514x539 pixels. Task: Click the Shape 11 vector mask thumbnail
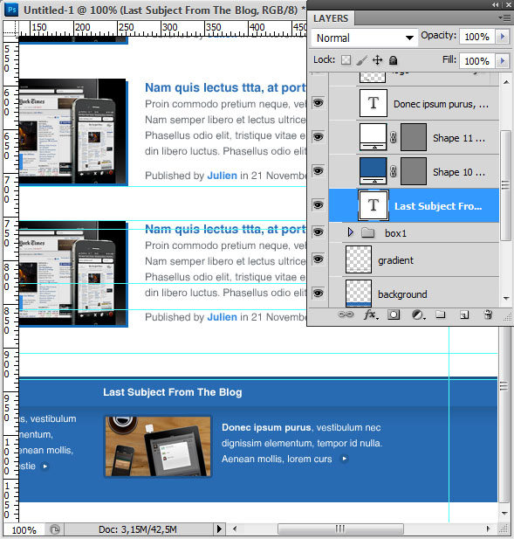[x=414, y=137]
